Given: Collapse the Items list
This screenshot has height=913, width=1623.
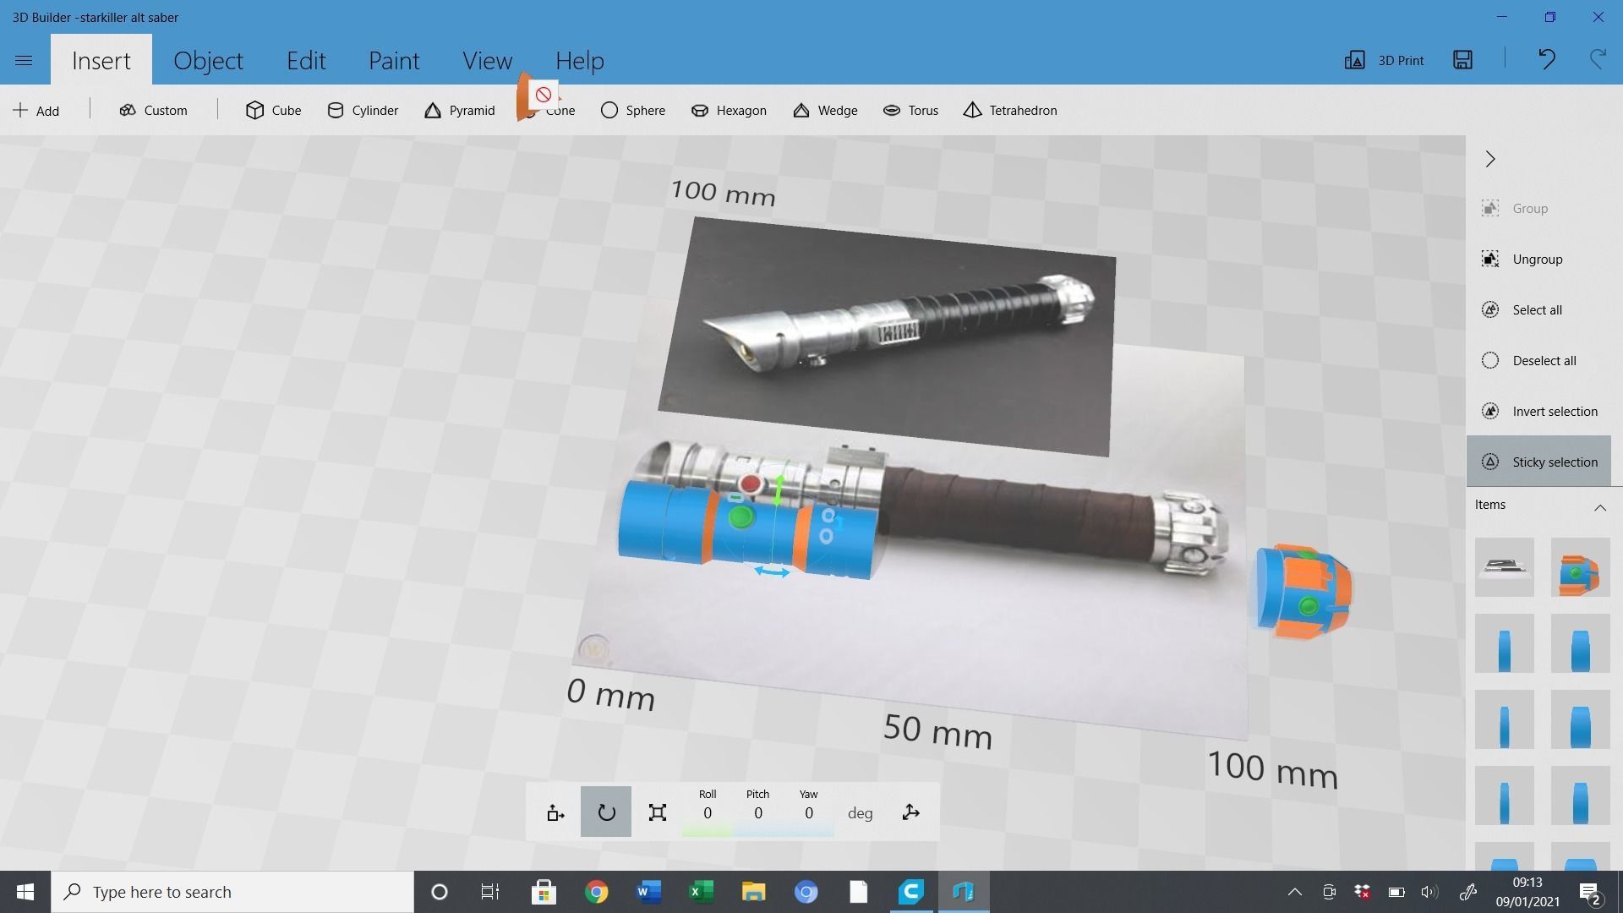Looking at the screenshot, I should 1599,507.
